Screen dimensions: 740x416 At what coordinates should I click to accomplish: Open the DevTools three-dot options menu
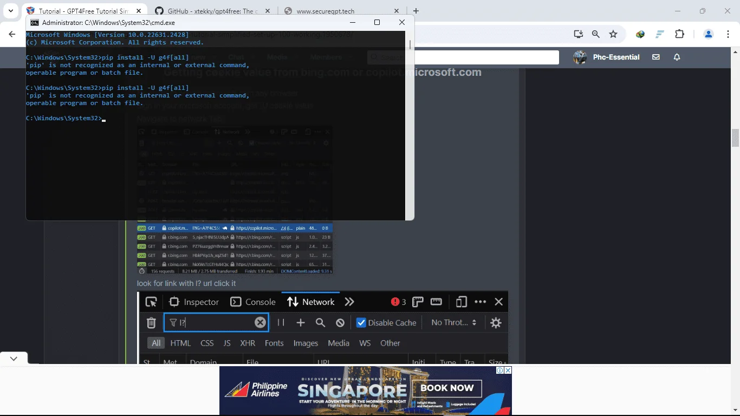[481, 302]
